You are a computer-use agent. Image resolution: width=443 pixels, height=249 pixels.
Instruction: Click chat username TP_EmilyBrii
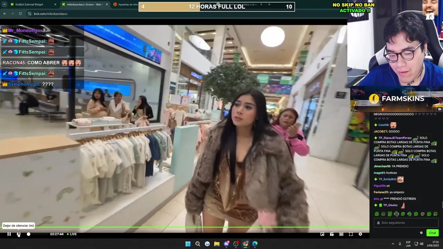point(387,179)
